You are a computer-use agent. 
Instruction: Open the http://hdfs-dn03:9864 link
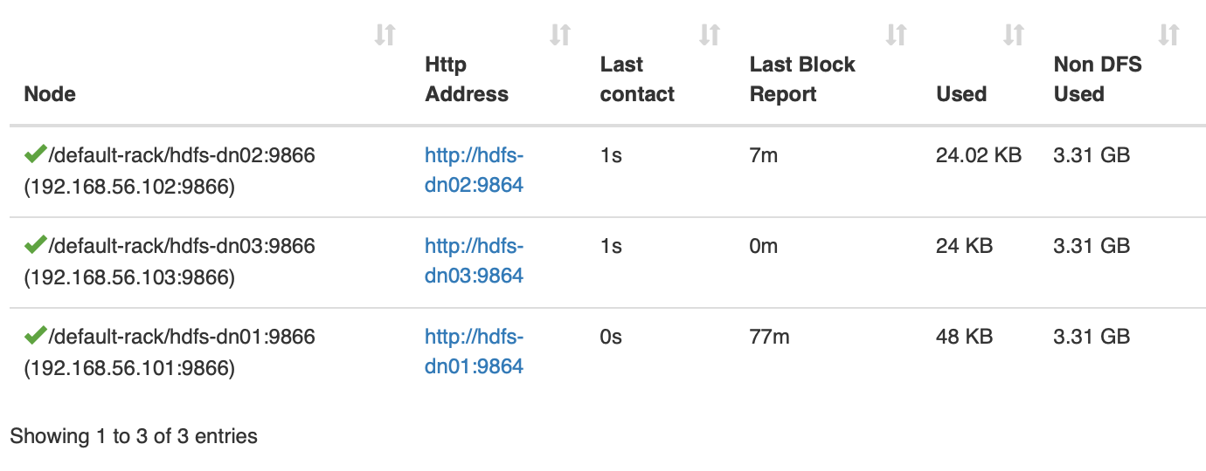(474, 261)
